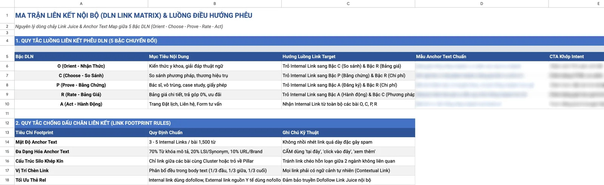Select row 18 header
The height and width of the screenshot is (185, 604).
(7, 180)
